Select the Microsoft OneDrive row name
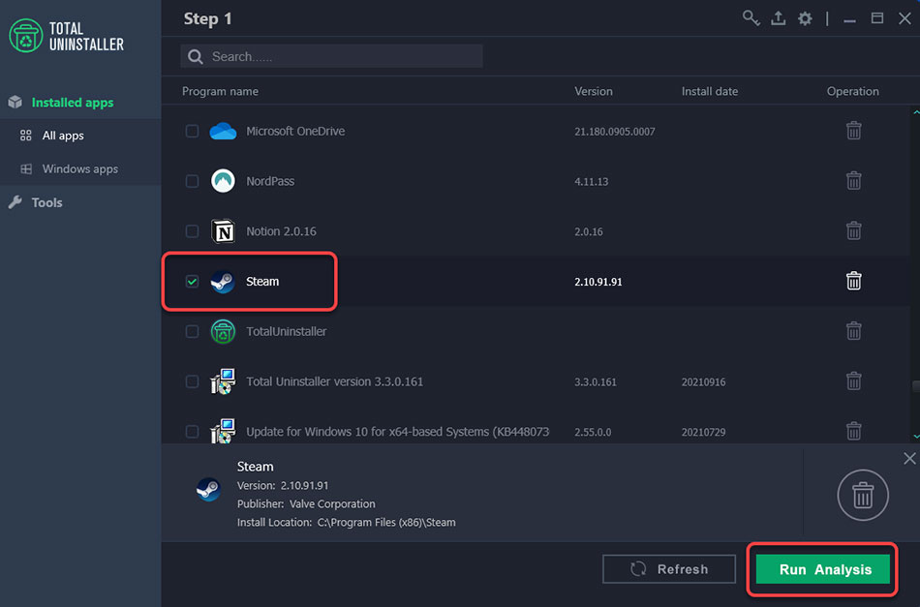This screenshot has height=607, width=920. [x=295, y=132]
